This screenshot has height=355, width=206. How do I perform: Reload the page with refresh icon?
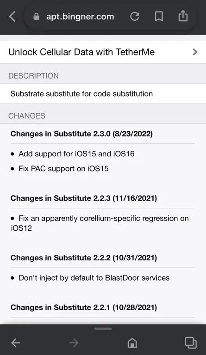point(135,16)
